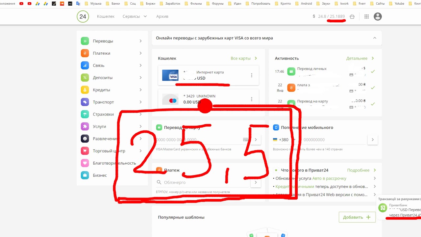This screenshot has width=421, height=237.
Task: Open the Транспорт sidebar icon
Action: tap(85, 102)
